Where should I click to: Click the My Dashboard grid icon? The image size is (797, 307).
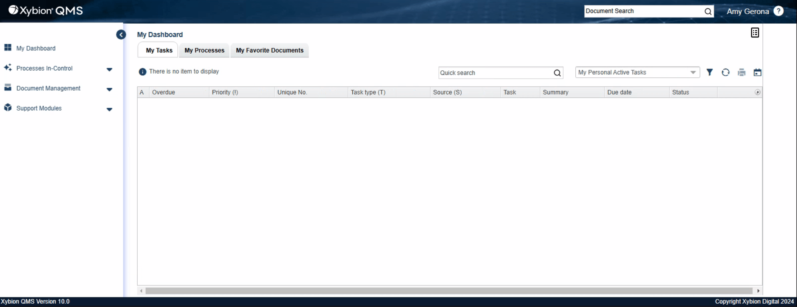(8, 47)
